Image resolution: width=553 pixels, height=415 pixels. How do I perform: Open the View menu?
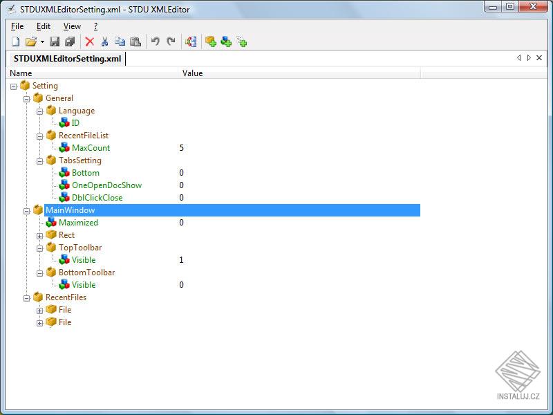(x=72, y=26)
